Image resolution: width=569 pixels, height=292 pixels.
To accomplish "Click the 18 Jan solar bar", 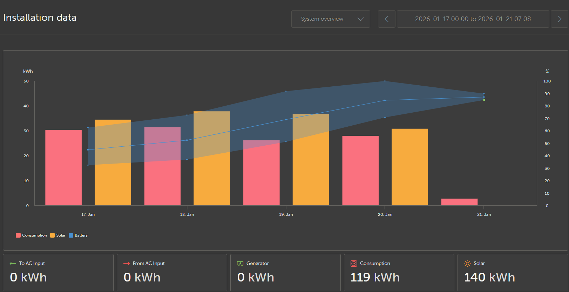I will (x=212, y=158).
